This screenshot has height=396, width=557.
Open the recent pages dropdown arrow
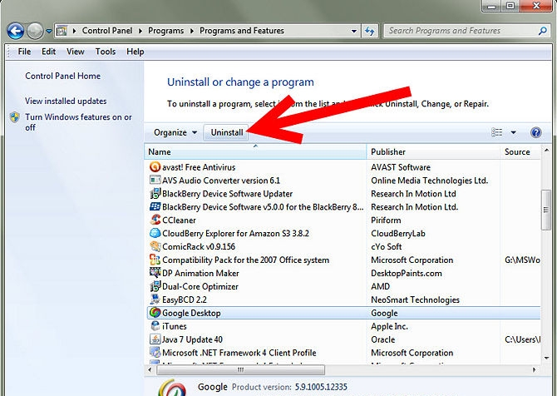click(49, 32)
